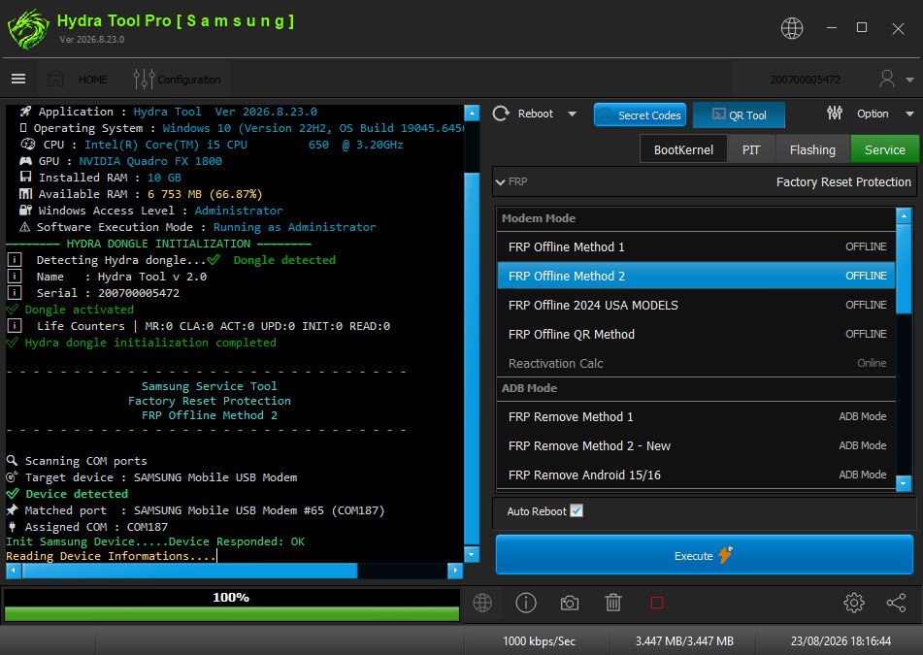Click the Modem Mode group header
The width and height of the screenshot is (923, 655).
click(696, 218)
